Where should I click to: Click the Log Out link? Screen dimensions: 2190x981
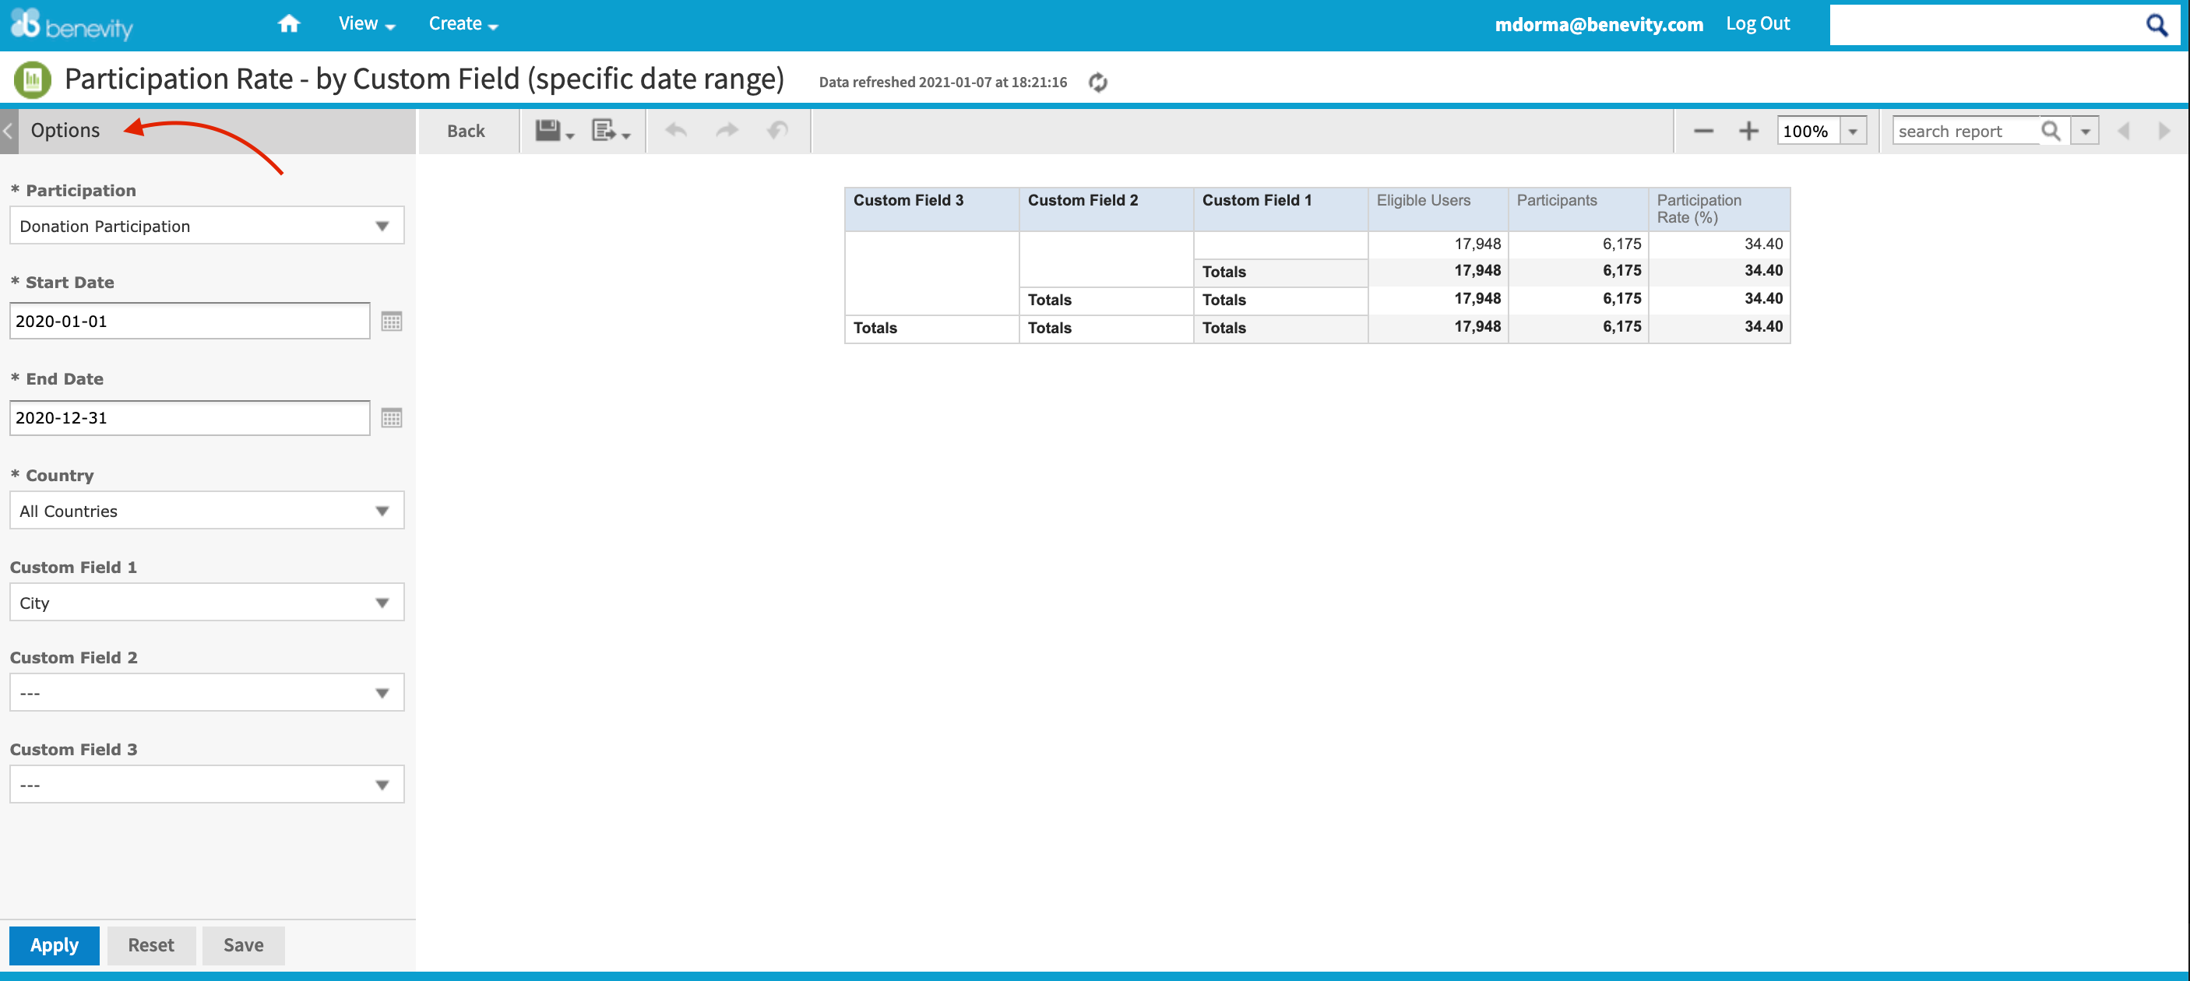(x=1757, y=24)
